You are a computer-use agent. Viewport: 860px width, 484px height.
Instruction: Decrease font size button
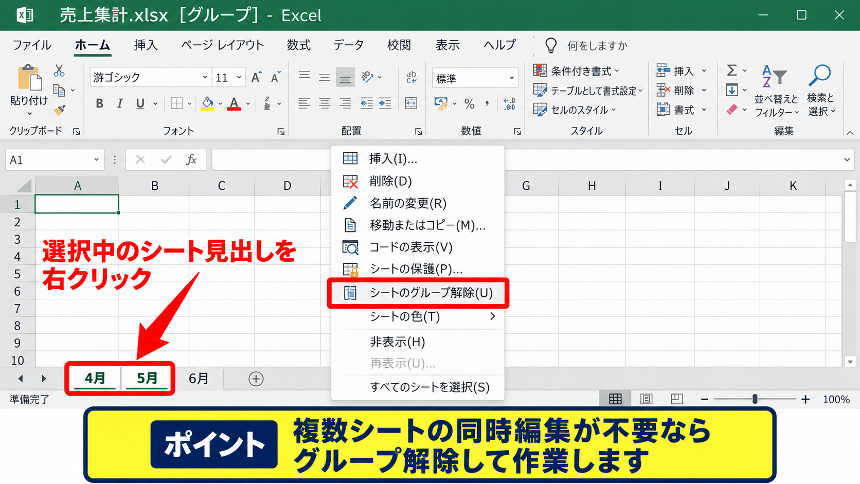point(276,77)
